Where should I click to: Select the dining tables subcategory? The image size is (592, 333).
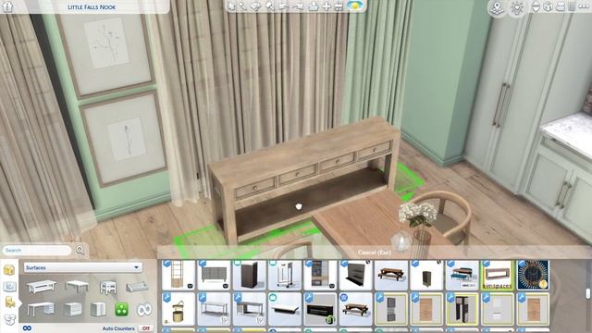tap(77, 287)
